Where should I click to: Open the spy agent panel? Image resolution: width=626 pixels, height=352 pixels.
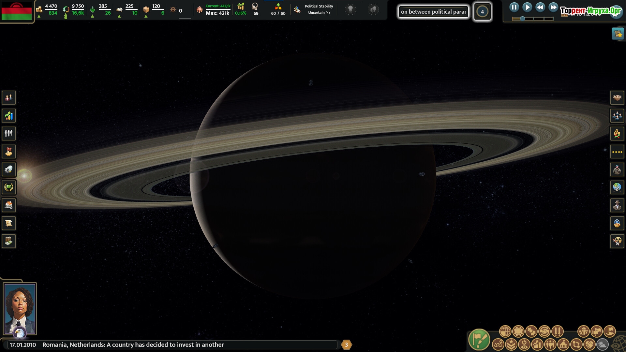coord(617,205)
